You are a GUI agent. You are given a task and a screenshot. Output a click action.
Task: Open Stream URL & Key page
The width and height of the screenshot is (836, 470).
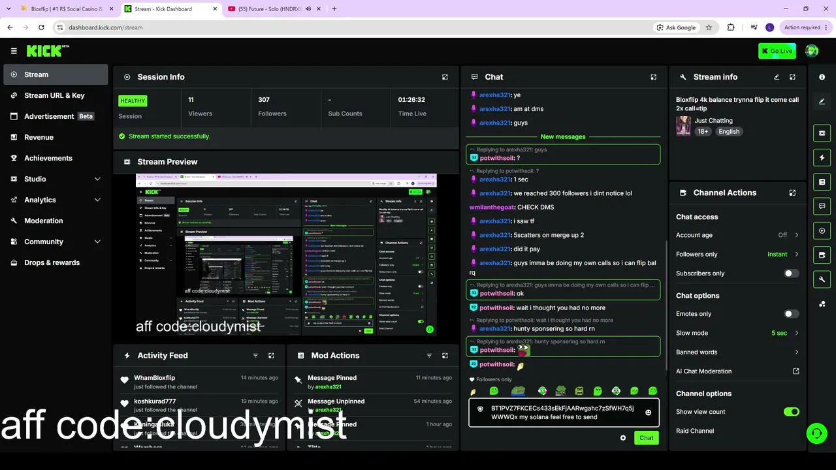pos(56,95)
